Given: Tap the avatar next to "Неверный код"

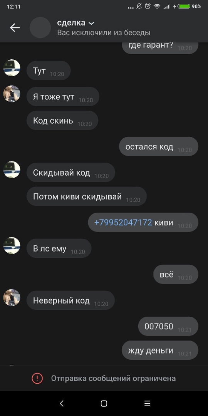Looking at the screenshot, I should coord(12,297).
